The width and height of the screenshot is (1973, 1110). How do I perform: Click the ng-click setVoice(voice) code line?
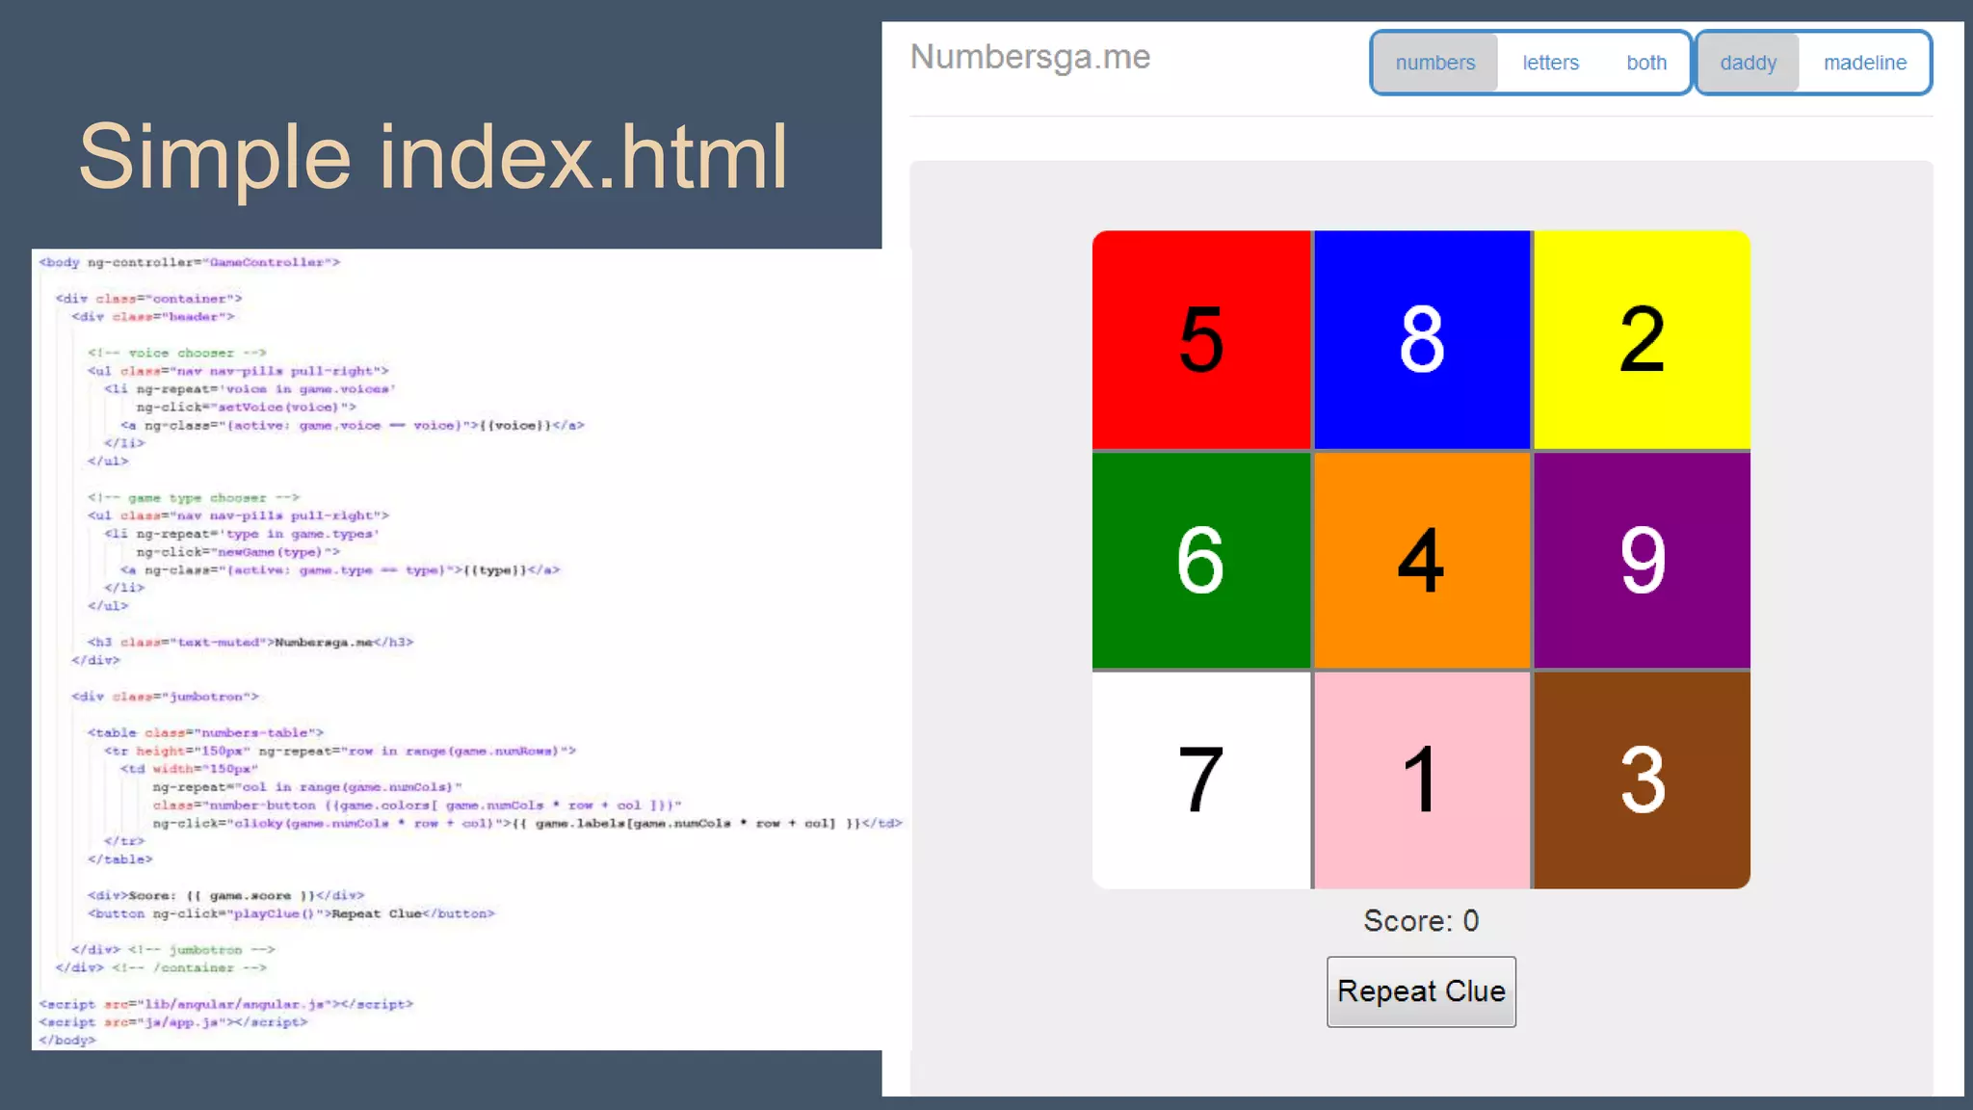tap(246, 407)
